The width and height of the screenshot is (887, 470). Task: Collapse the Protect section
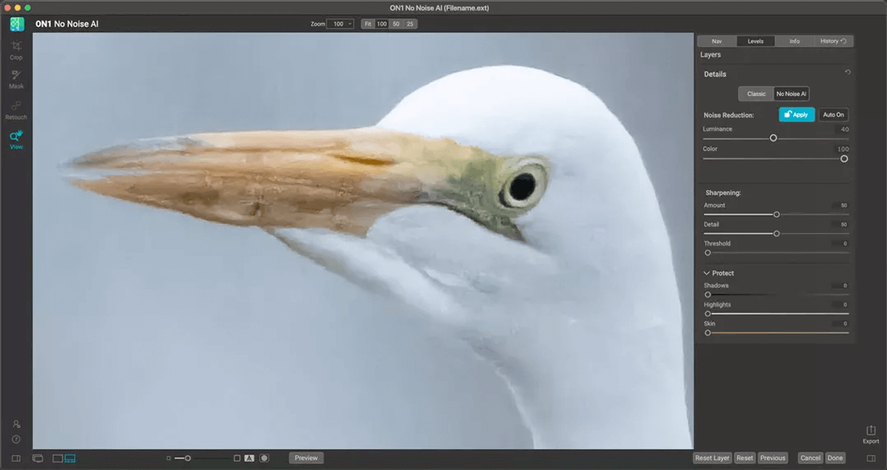pyautogui.click(x=707, y=273)
